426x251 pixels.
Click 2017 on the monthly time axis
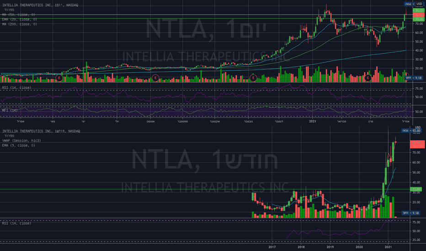tap(272, 247)
